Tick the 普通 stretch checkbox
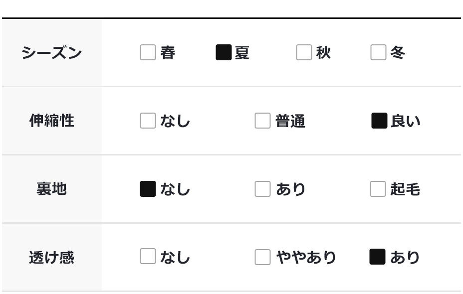The image size is (463, 294). pos(262,121)
